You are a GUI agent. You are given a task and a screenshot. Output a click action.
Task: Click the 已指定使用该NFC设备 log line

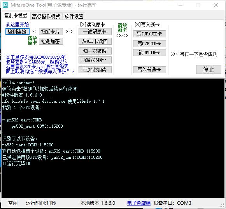[x=53, y=157]
